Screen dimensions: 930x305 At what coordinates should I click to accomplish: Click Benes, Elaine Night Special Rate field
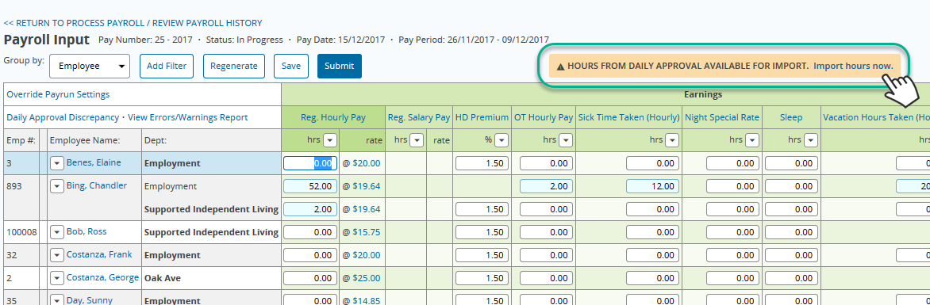click(x=732, y=163)
